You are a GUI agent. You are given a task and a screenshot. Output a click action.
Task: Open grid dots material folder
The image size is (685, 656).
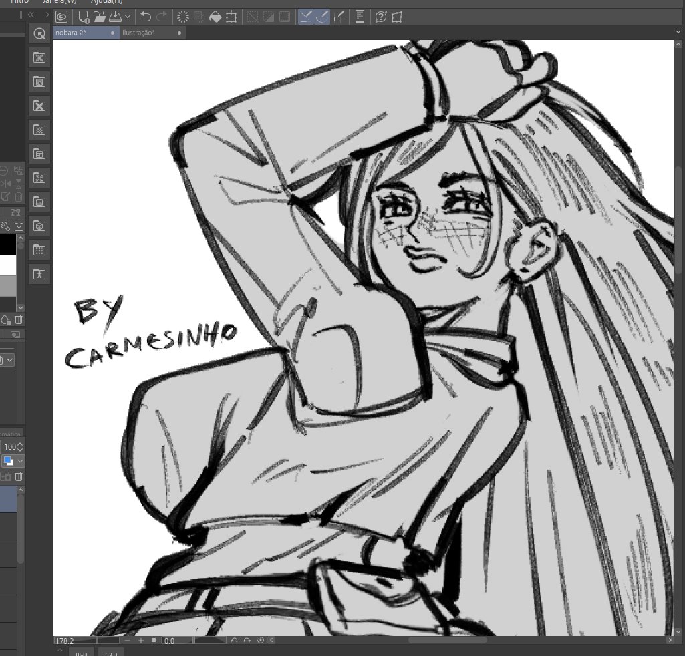tap(39, 251)
